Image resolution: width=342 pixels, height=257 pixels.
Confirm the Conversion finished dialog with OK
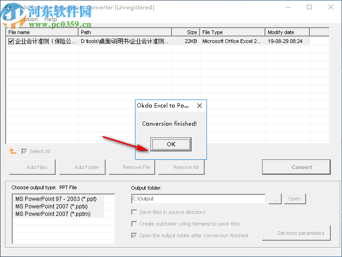171,144
